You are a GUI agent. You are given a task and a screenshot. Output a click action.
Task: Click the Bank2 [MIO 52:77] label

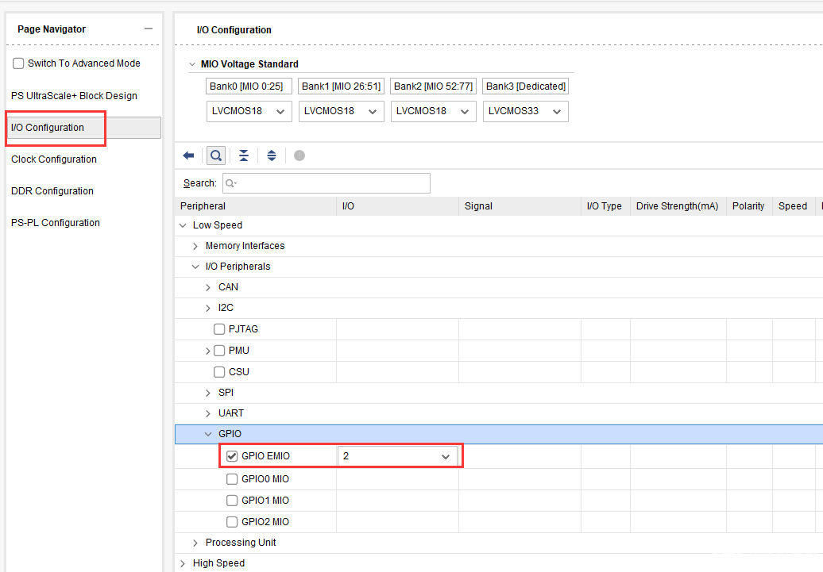pos(433,86)
